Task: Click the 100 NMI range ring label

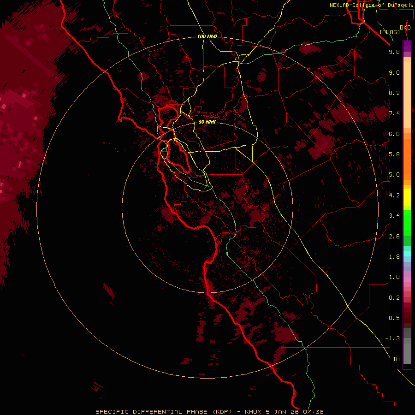Action: [207, 36]
